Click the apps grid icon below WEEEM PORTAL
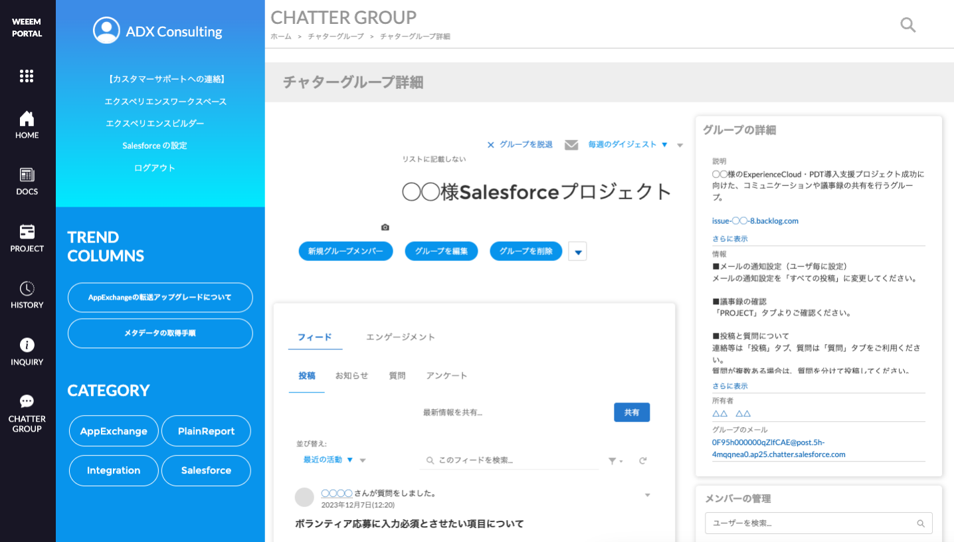954x542 pixels. pos(27,76)
